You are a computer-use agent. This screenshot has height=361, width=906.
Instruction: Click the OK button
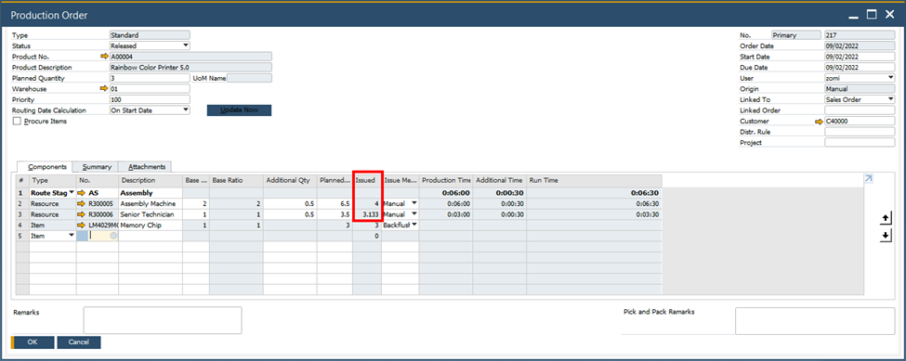point(33,342)
